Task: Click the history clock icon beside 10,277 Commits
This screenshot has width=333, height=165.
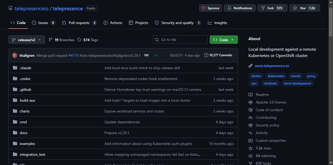Action: [x=206, y=55]
